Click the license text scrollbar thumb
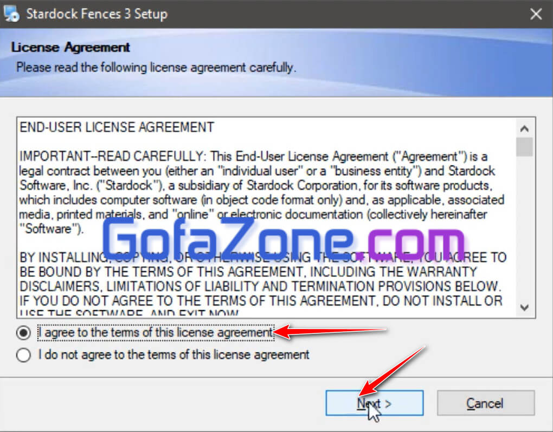Viewport: 553px width, 432px height. [524, 147]
